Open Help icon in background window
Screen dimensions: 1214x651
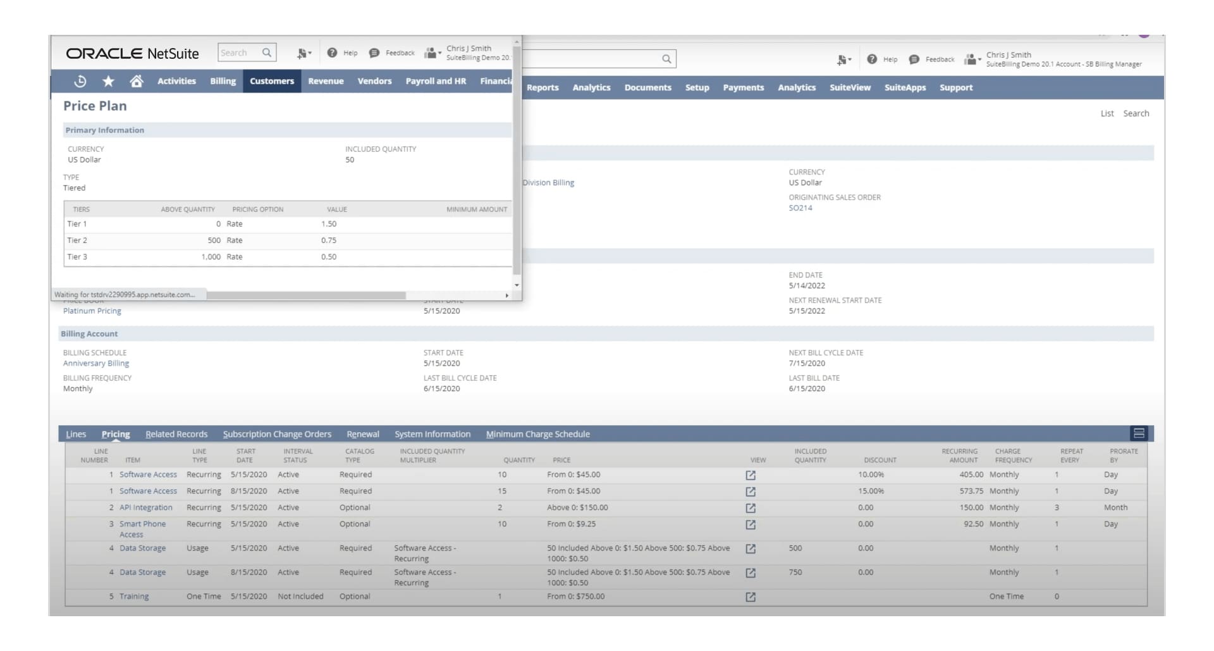[x=872, y=59]
